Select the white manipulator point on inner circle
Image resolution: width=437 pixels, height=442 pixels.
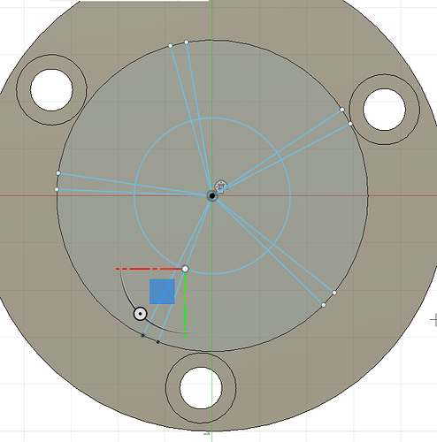click(185, 269)
